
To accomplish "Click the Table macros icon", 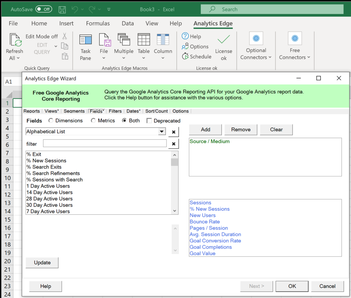I will tap(144, 40).
